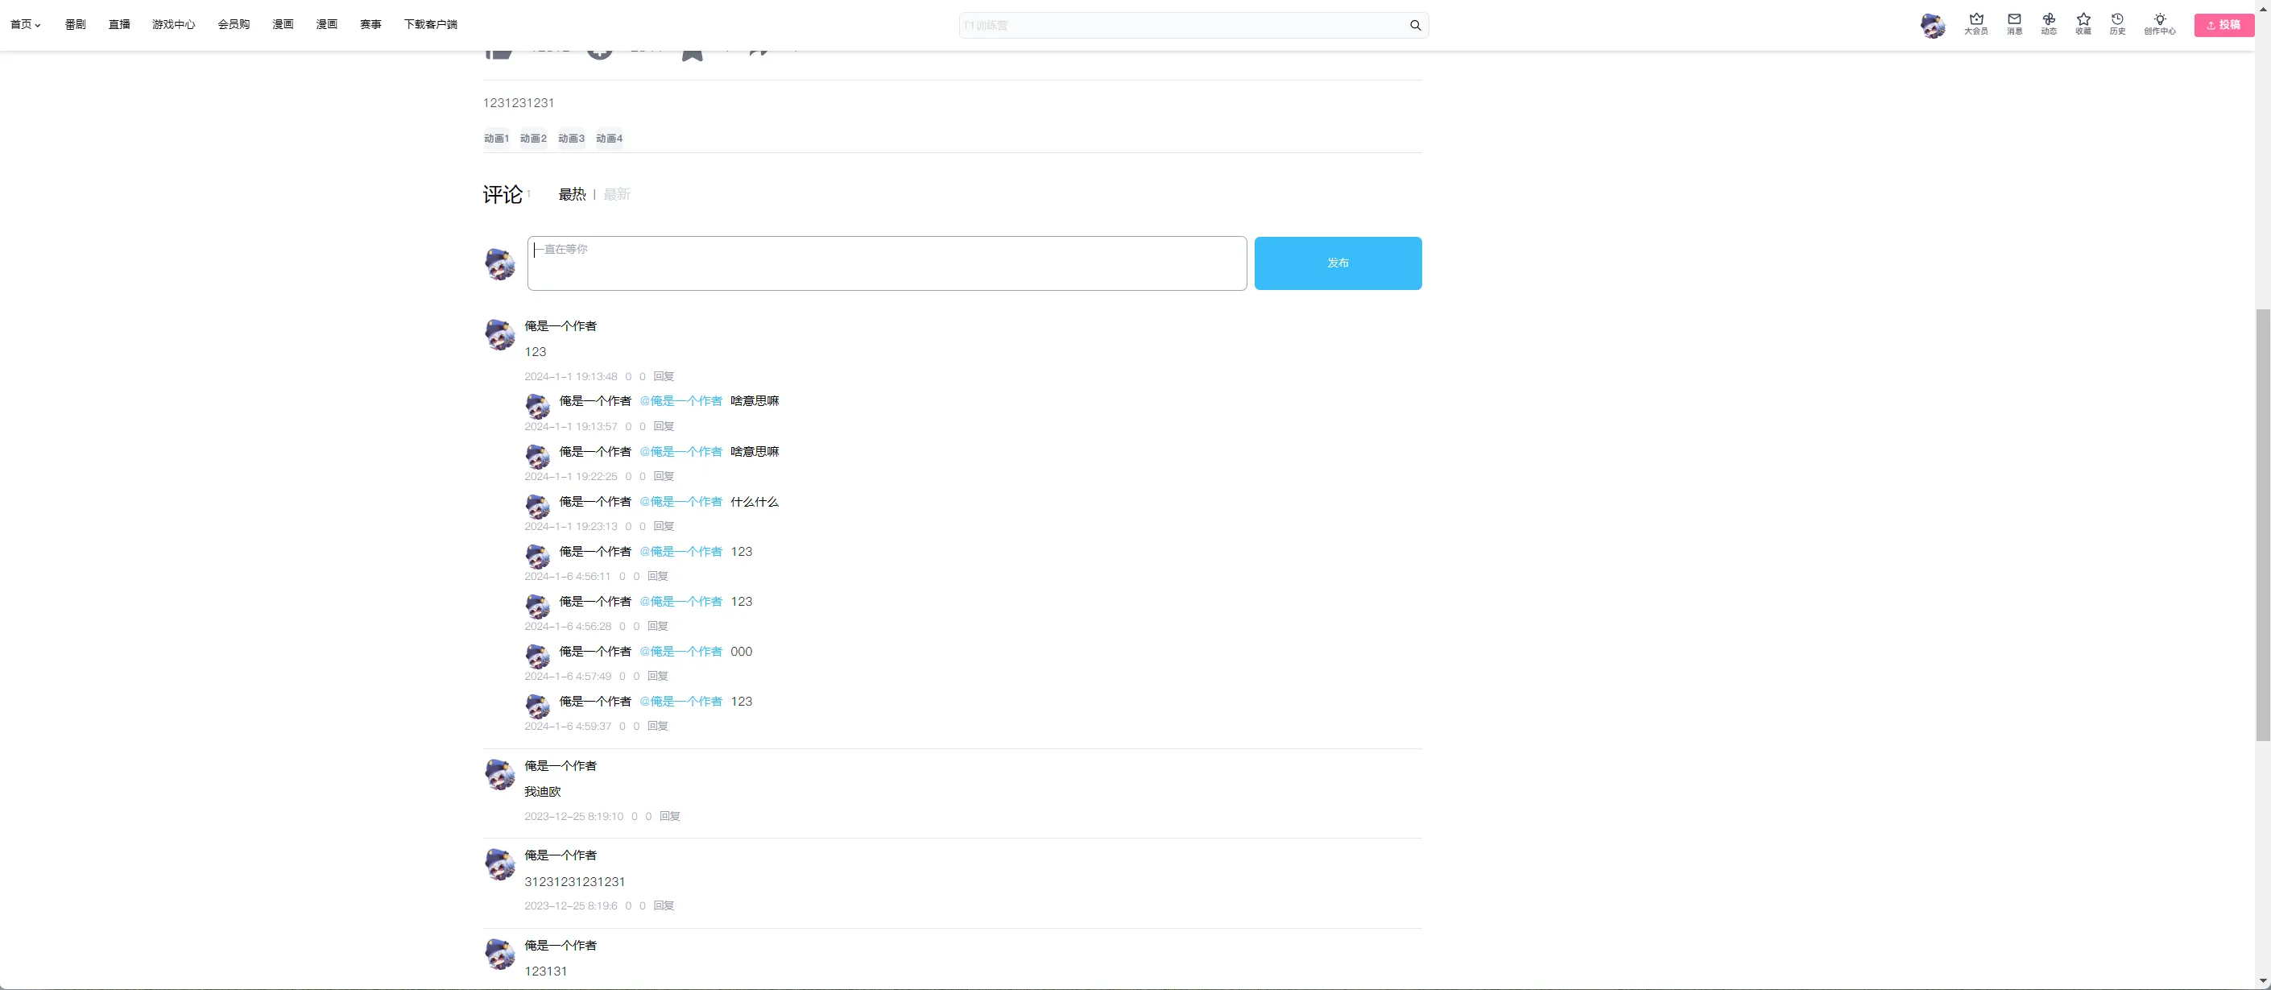Open the 动态 fan icon

pos(2049,24)
